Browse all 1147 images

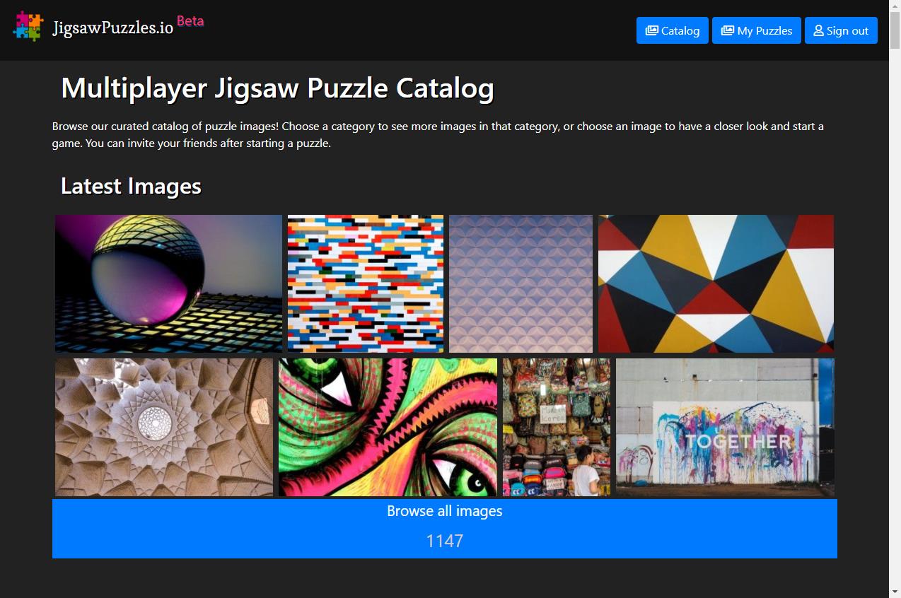click(x=445, y=529)
